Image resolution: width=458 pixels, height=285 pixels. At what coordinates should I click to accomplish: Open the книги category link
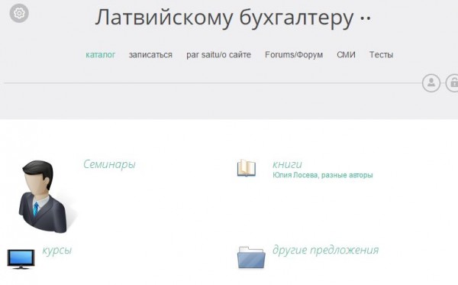click(x=287, y=164)
